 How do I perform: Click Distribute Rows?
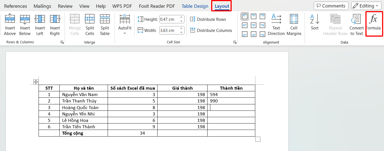[x=208, y=19]
